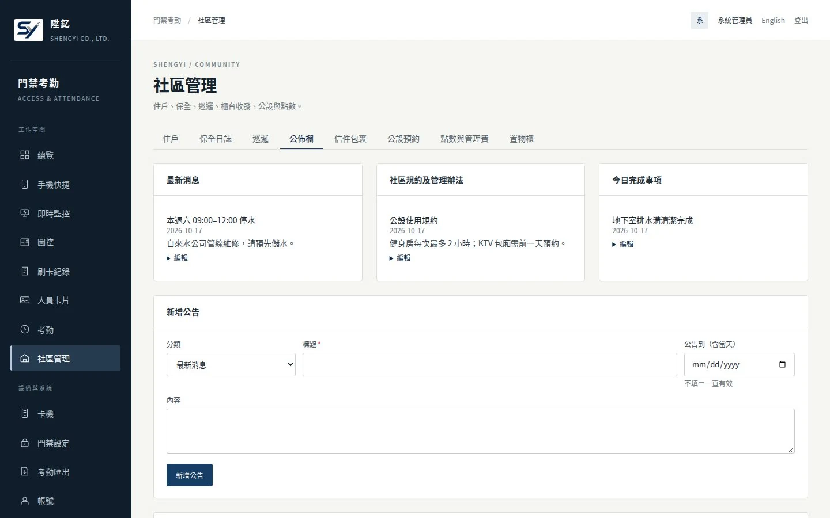Submit with the 新增公告 button
Screen dimensions: 830x518
(x=190, y=475)
